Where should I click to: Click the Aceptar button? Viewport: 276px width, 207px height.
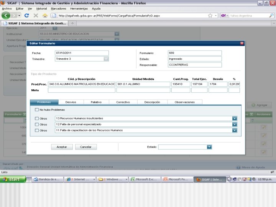click(62, 147)
